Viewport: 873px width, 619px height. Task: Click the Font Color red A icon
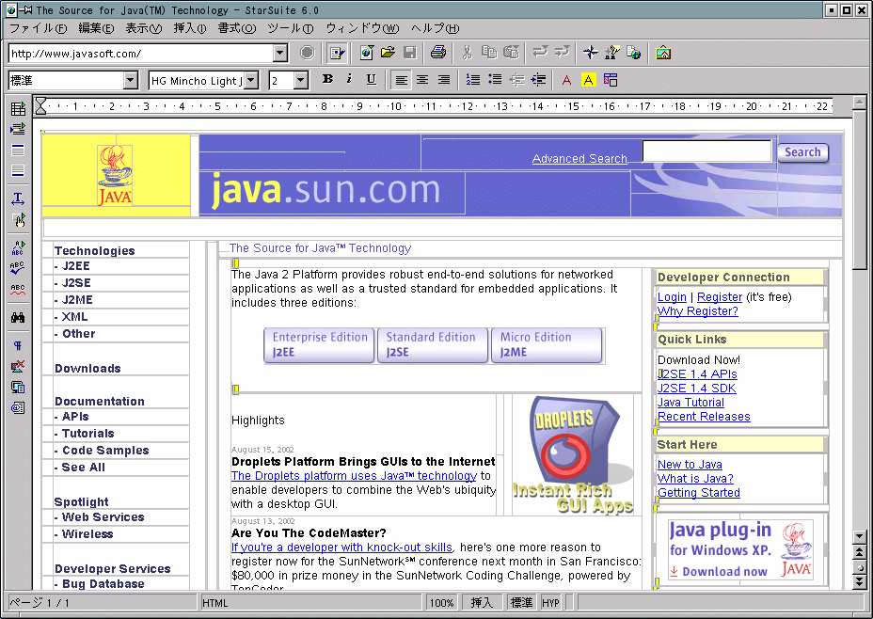coord(566,80)
